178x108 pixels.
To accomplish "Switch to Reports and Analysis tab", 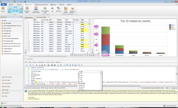I will 41,5.
